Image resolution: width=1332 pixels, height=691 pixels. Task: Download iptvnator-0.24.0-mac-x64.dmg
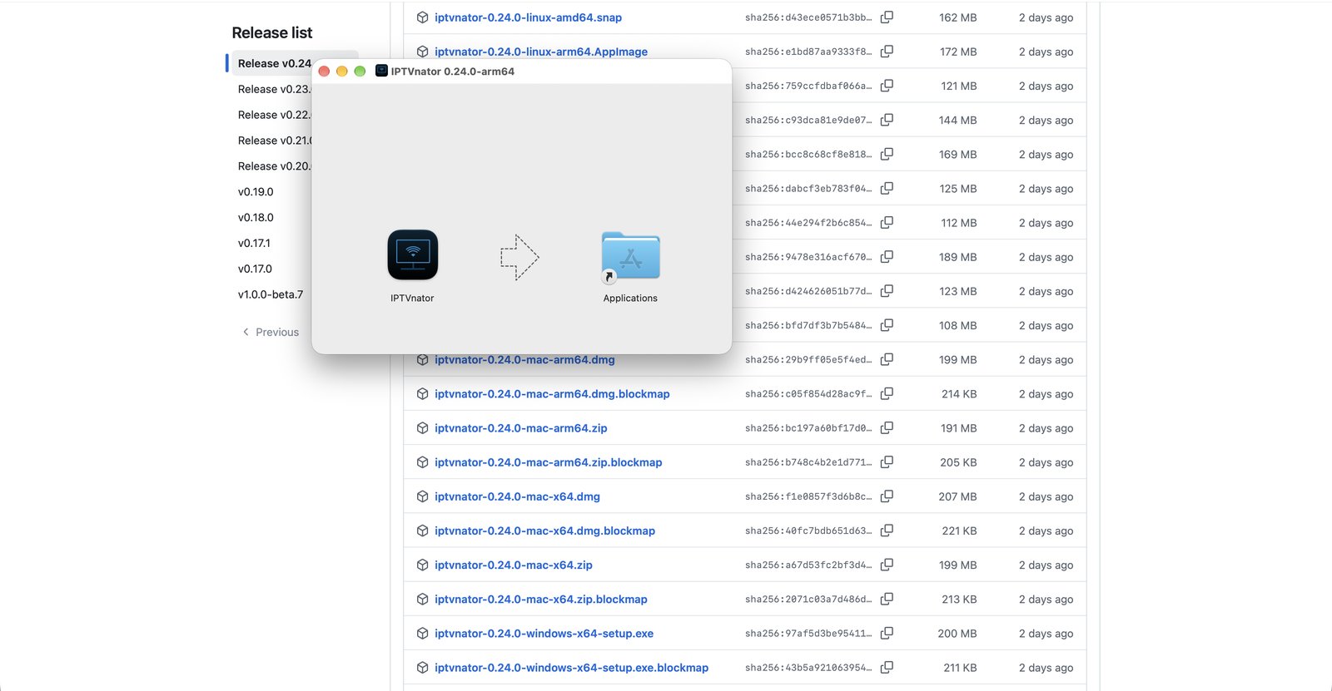[517, 496]
